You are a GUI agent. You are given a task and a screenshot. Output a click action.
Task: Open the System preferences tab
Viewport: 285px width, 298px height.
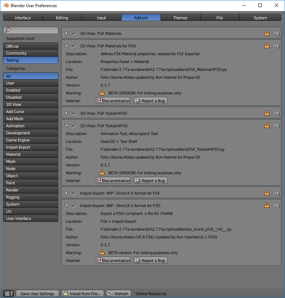click(x=260, y=17)
